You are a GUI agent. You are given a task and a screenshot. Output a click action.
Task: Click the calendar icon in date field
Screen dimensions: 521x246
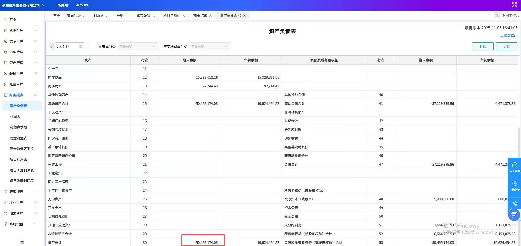80,46
